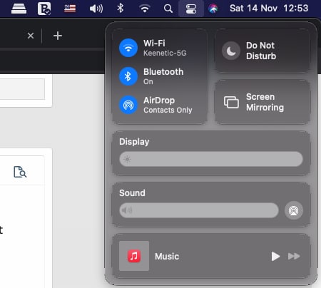
Task: Click the document search icon on page
Action: click(x=20, y=172)
